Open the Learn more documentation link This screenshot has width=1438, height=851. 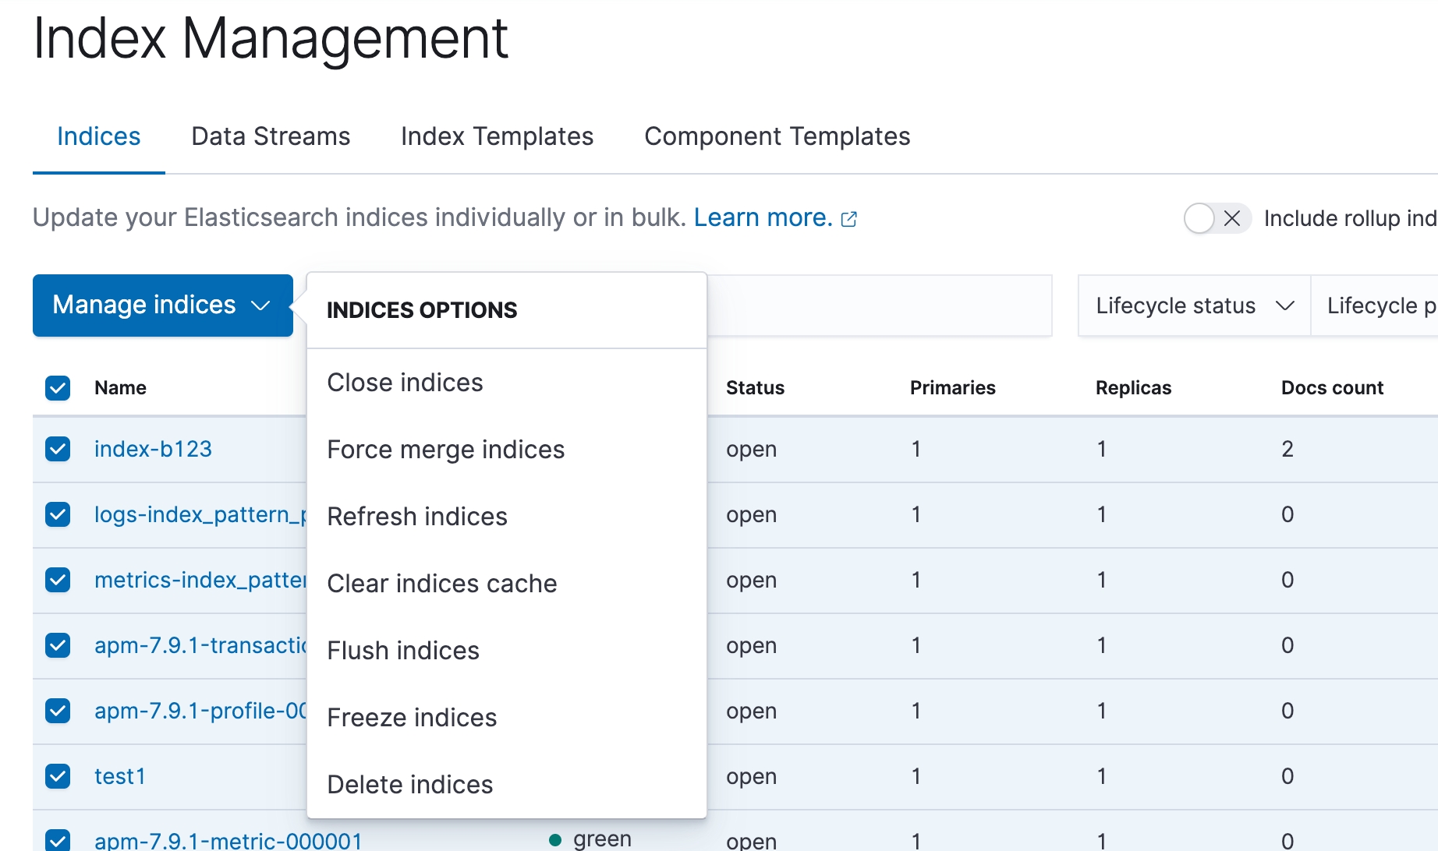pos(763,217)
